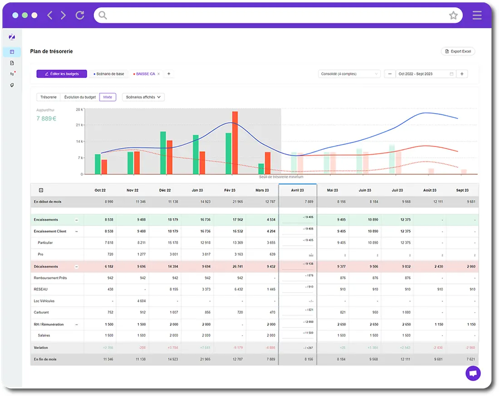This screenshot has width=499, height=396.
Task: Open the treasury plan table icon in sidebar
Action: pyautogui.click(x=12, y=52)
